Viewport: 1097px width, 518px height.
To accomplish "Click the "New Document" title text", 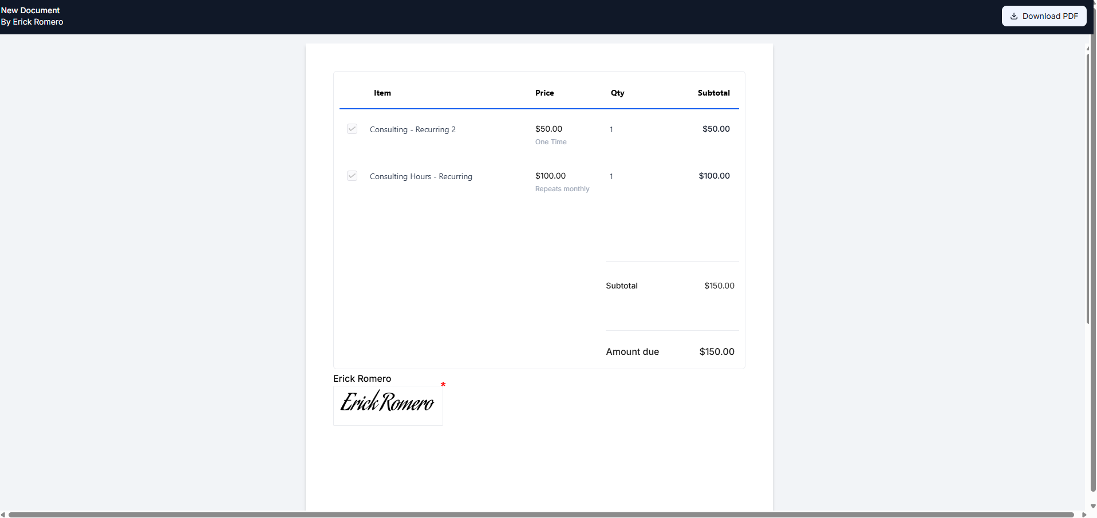I will click(30, 10).
